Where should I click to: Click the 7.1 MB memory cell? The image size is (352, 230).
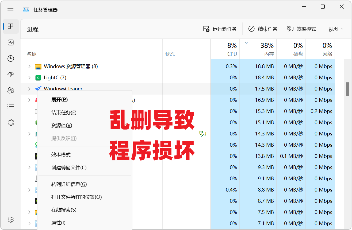click(x=258, y=223)
